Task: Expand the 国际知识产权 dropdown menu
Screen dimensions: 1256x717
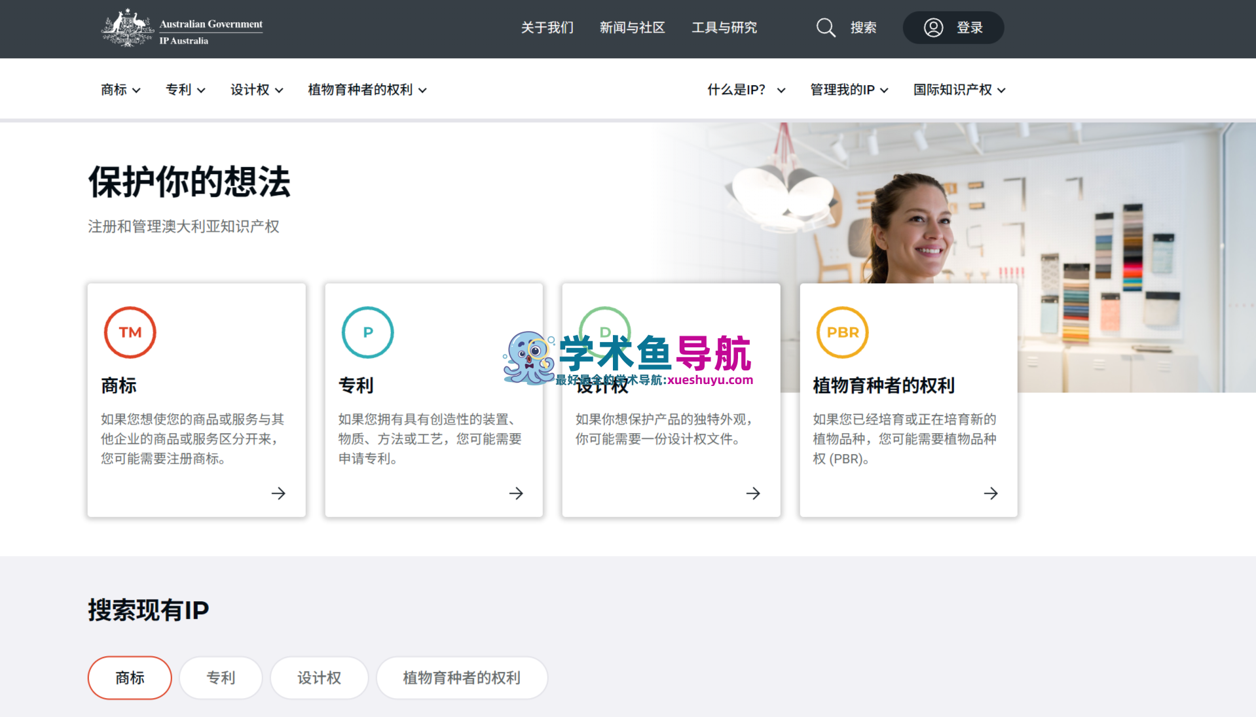Action: pyautogui.click(x=959, y=90)
